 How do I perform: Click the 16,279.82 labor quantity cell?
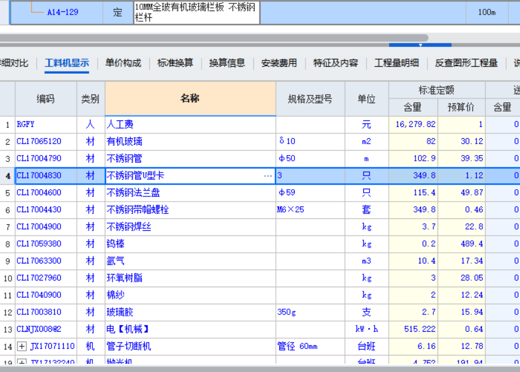(x=413, y=124)
